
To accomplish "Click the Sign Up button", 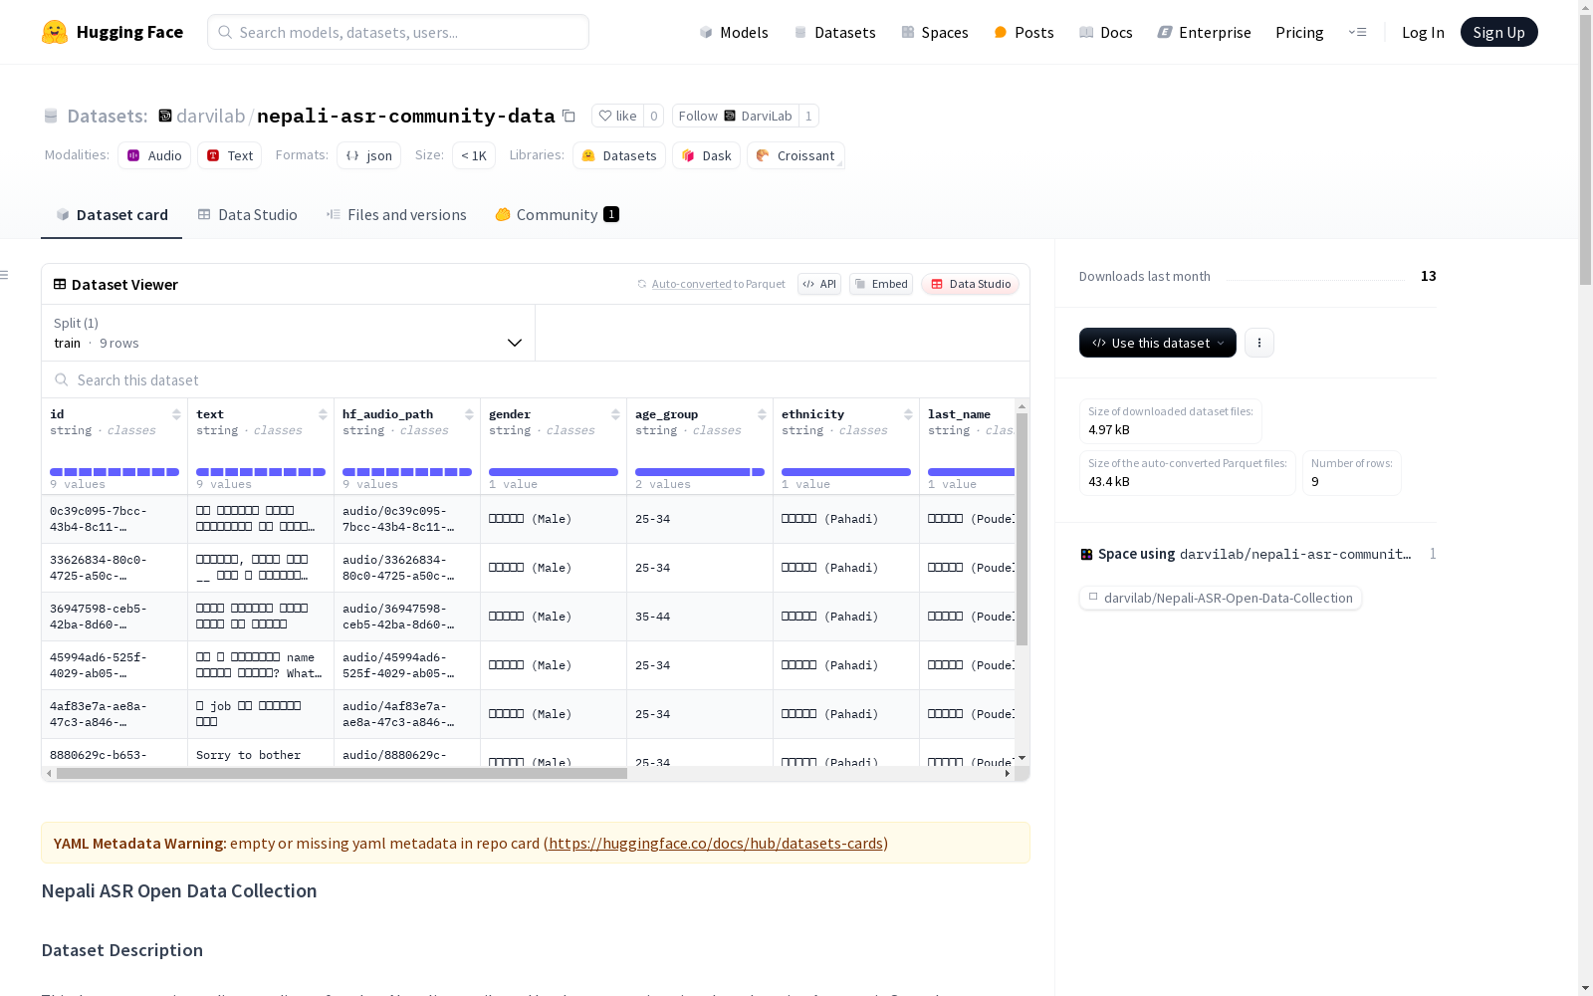I will tap(1499, 32).
